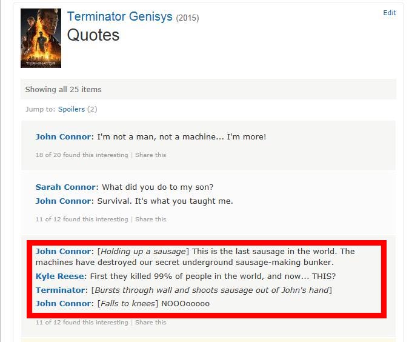The width and height of the screenshot is (409, 342).
Task: Select the Terminator character name link
Action: 61,290
